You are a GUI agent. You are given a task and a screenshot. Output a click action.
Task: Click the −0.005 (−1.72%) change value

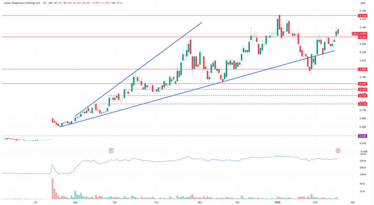tap(101, 3)
